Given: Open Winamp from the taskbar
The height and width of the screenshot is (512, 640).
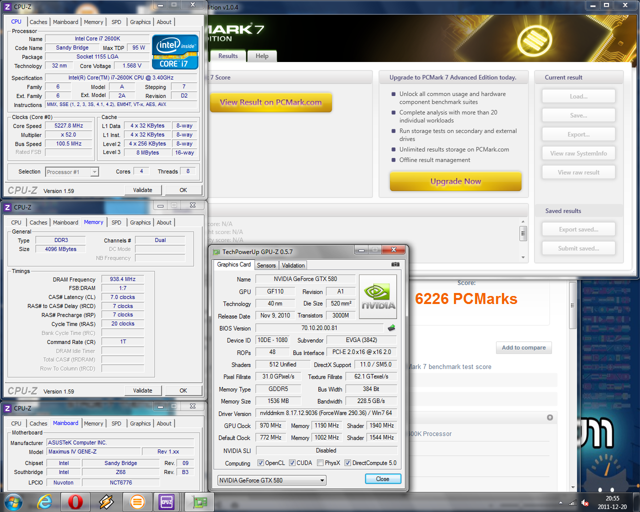Looking at the screenshot, I should (106, 501).
